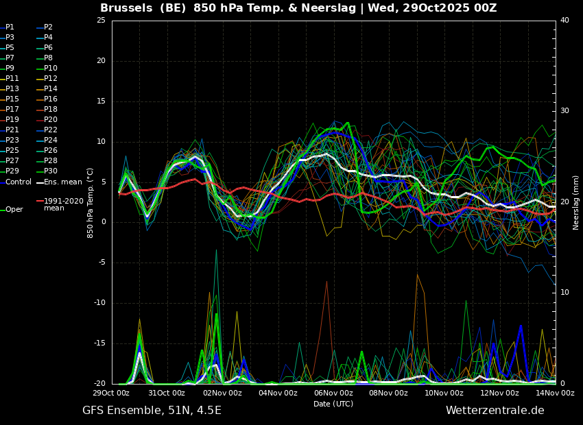This screenshot has height=425, width=583.
Task: Select the P10 legend label
Action: (x=51, y=68)
